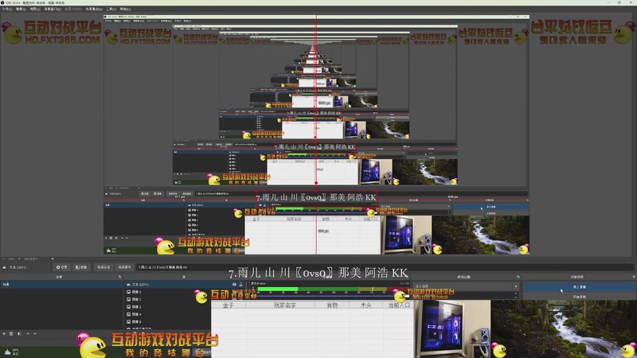The width and height of the screenshot is (637, 358).
Task: Float the scenes dock with its header icon
Action: [120, 277]
